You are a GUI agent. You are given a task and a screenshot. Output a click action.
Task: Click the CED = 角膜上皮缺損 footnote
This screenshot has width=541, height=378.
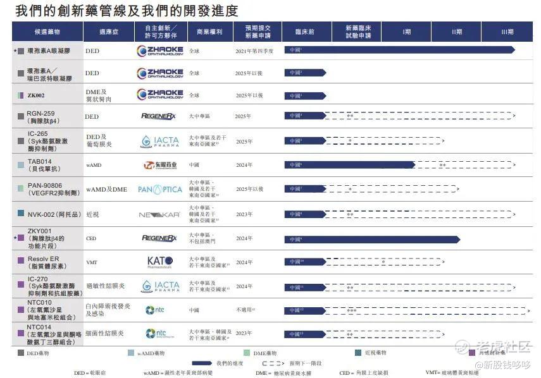(x=364, y=372)
